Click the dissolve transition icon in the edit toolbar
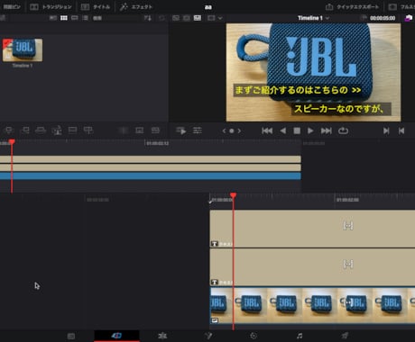Screen dimensions: 415x342 click(155, 130)
